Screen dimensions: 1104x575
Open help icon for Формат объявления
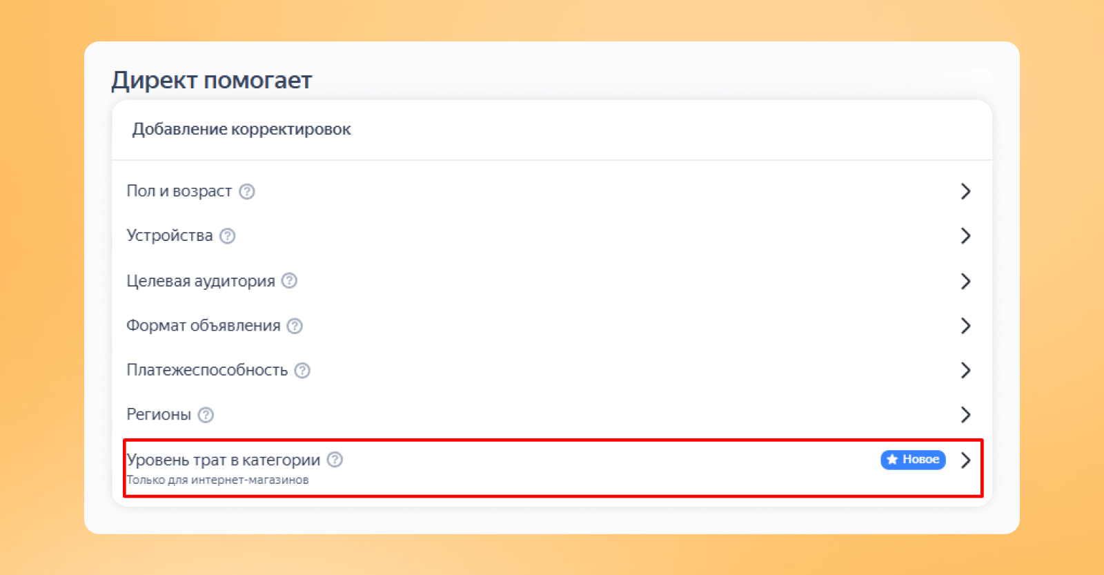(x=295, y=326)
